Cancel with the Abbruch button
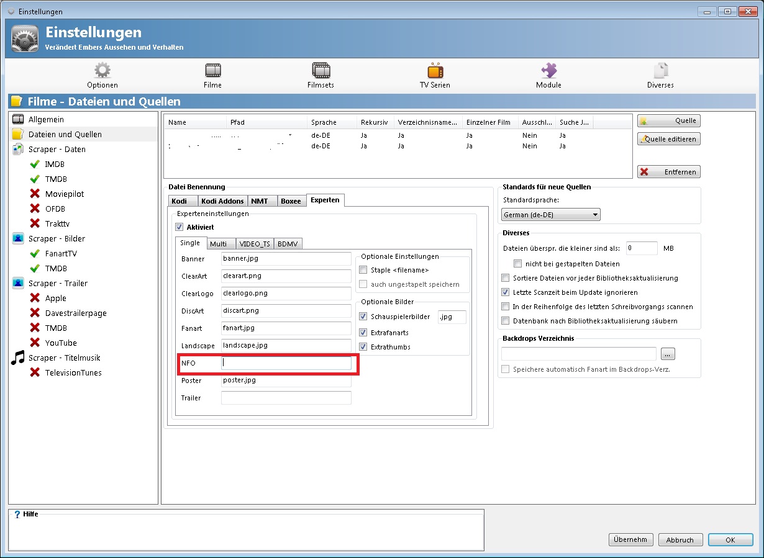The height and width of the screenshot is (558, 764). (x=680, y=540)
